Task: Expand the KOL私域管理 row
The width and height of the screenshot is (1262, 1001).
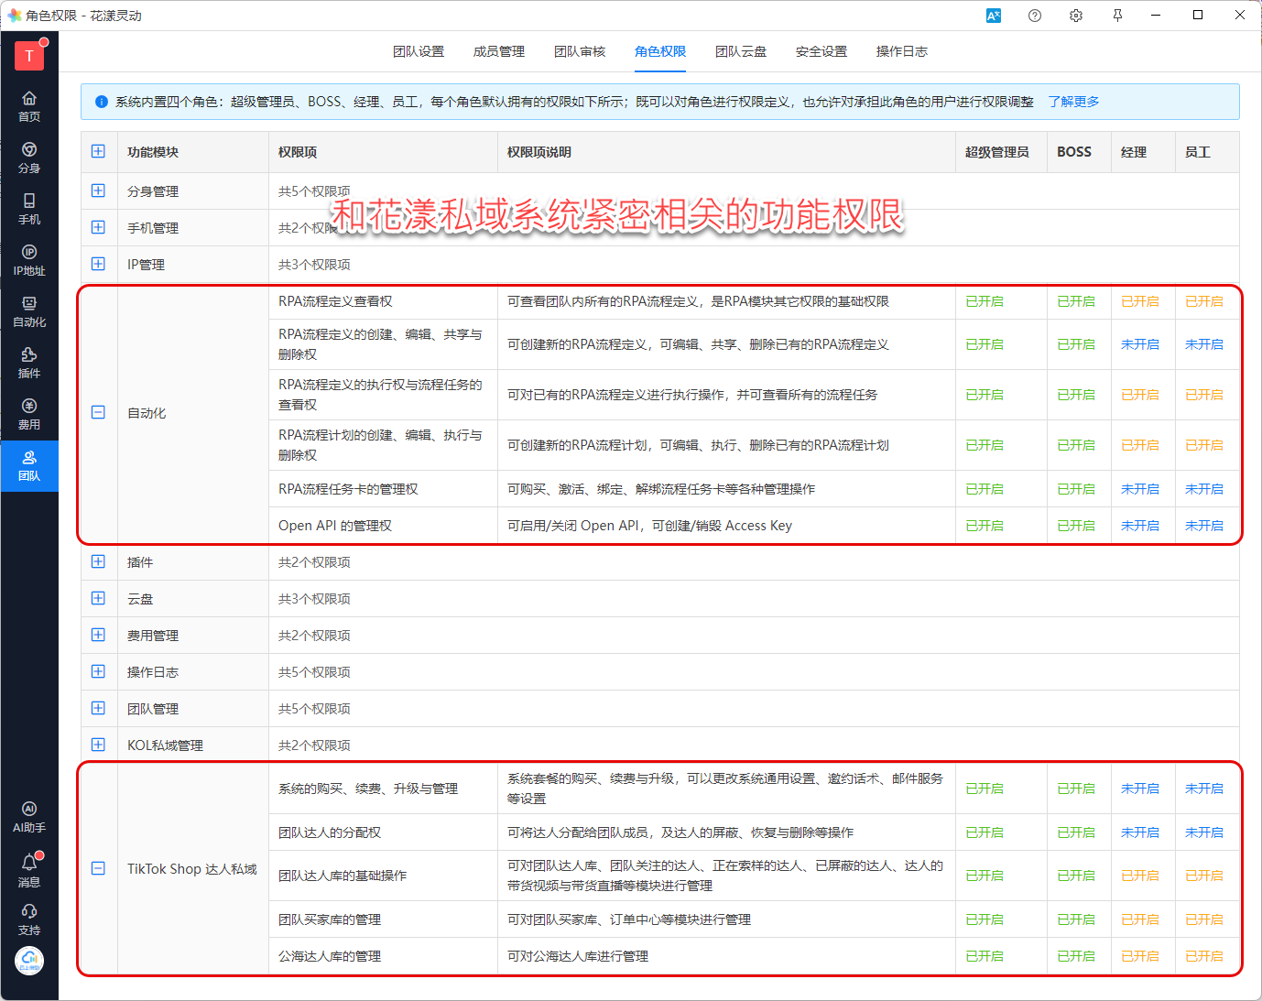Action: click(98, 745)
